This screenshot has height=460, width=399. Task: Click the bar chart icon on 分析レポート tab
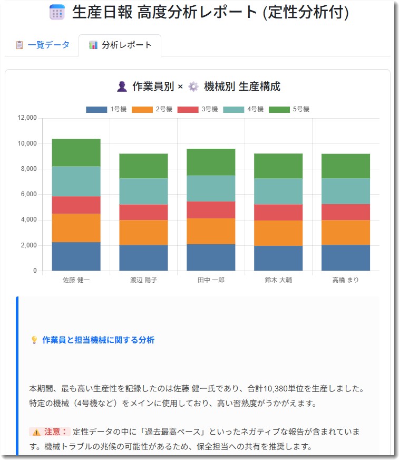(x=93, y=45)
